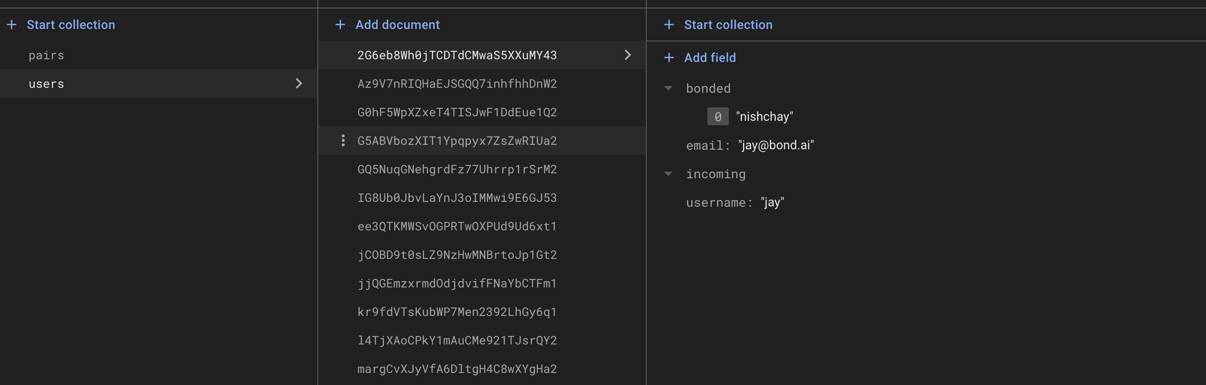1206x385 pixels.
Task: Select the pairs collection
Action: pos(46,56)
